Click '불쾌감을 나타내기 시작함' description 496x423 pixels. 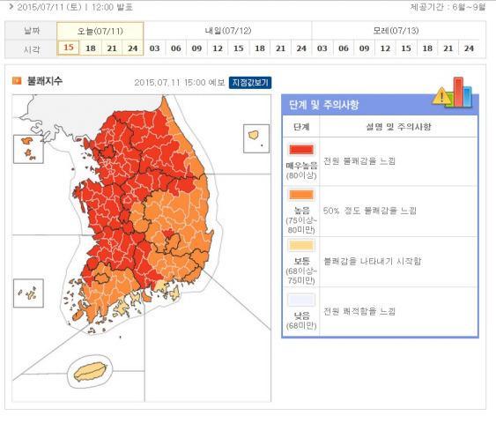373,261
